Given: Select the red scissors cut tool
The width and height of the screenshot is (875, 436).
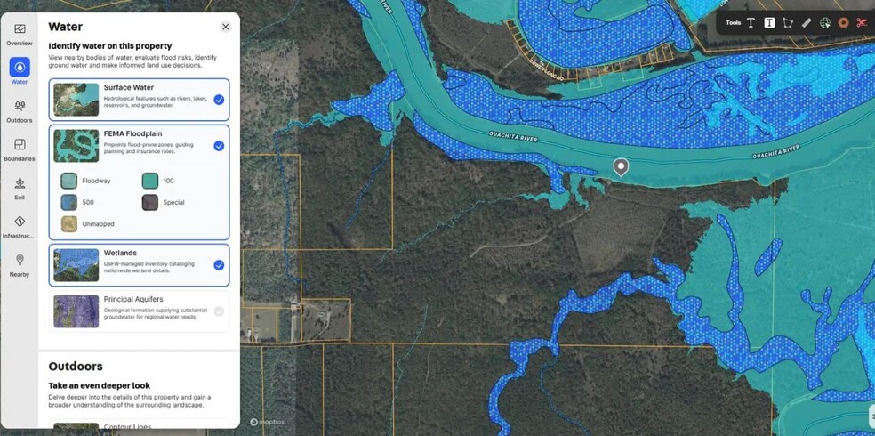Looking at the screenshot, I should [x=862, y=23].
